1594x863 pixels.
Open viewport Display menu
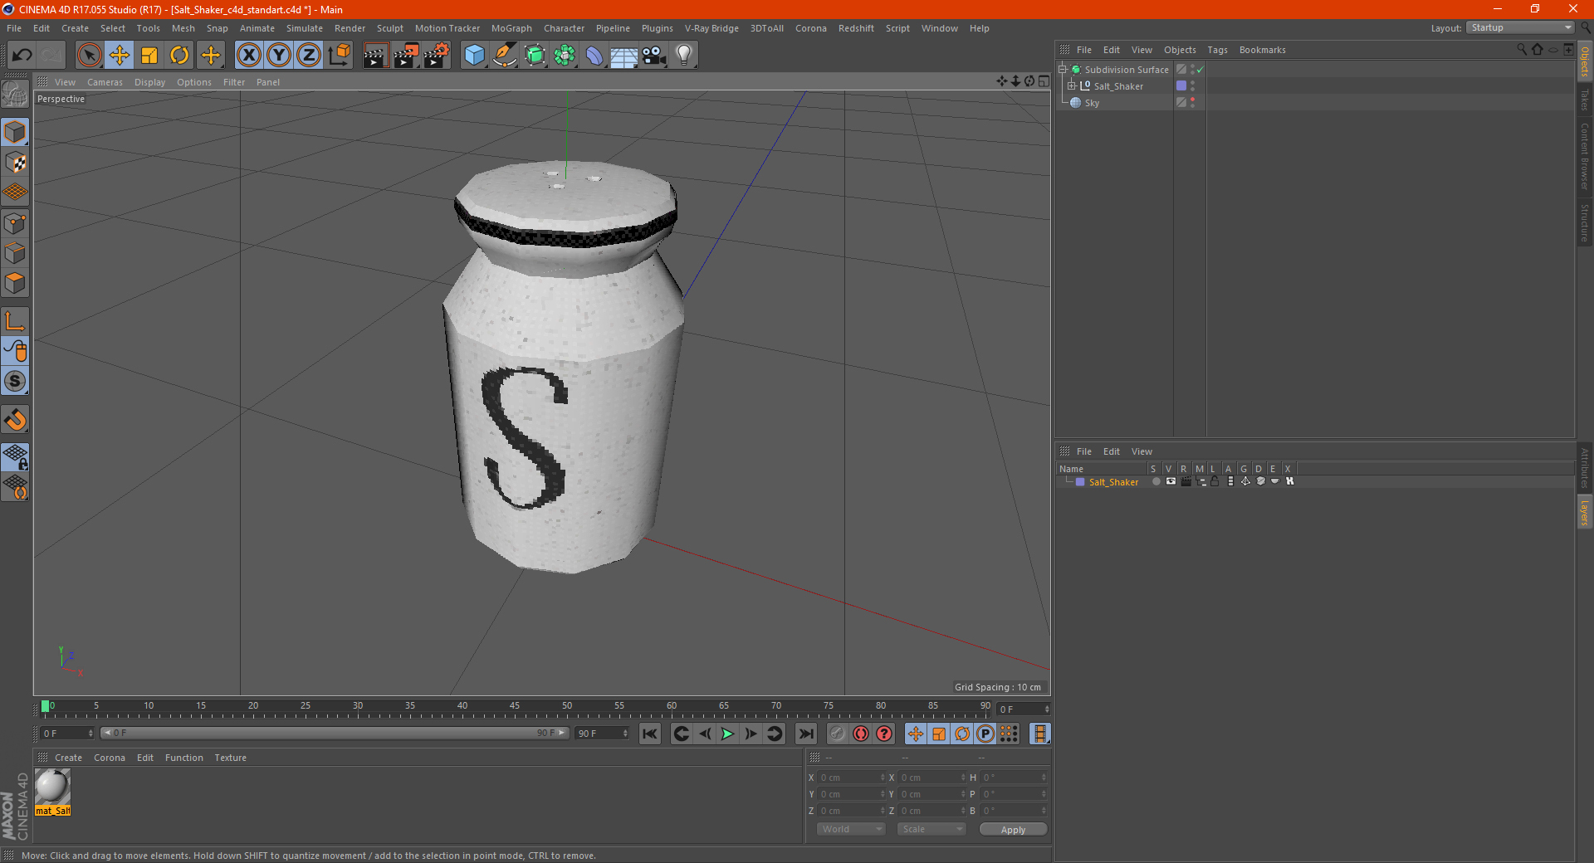[149, 82]
